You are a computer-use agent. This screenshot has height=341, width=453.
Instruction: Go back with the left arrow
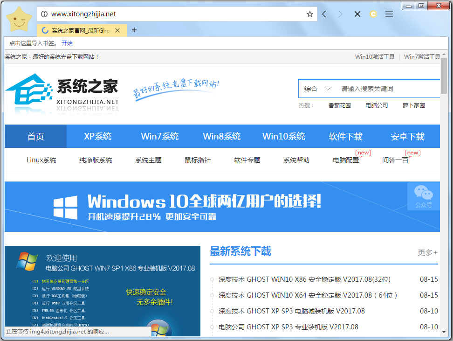coord(324,14)
